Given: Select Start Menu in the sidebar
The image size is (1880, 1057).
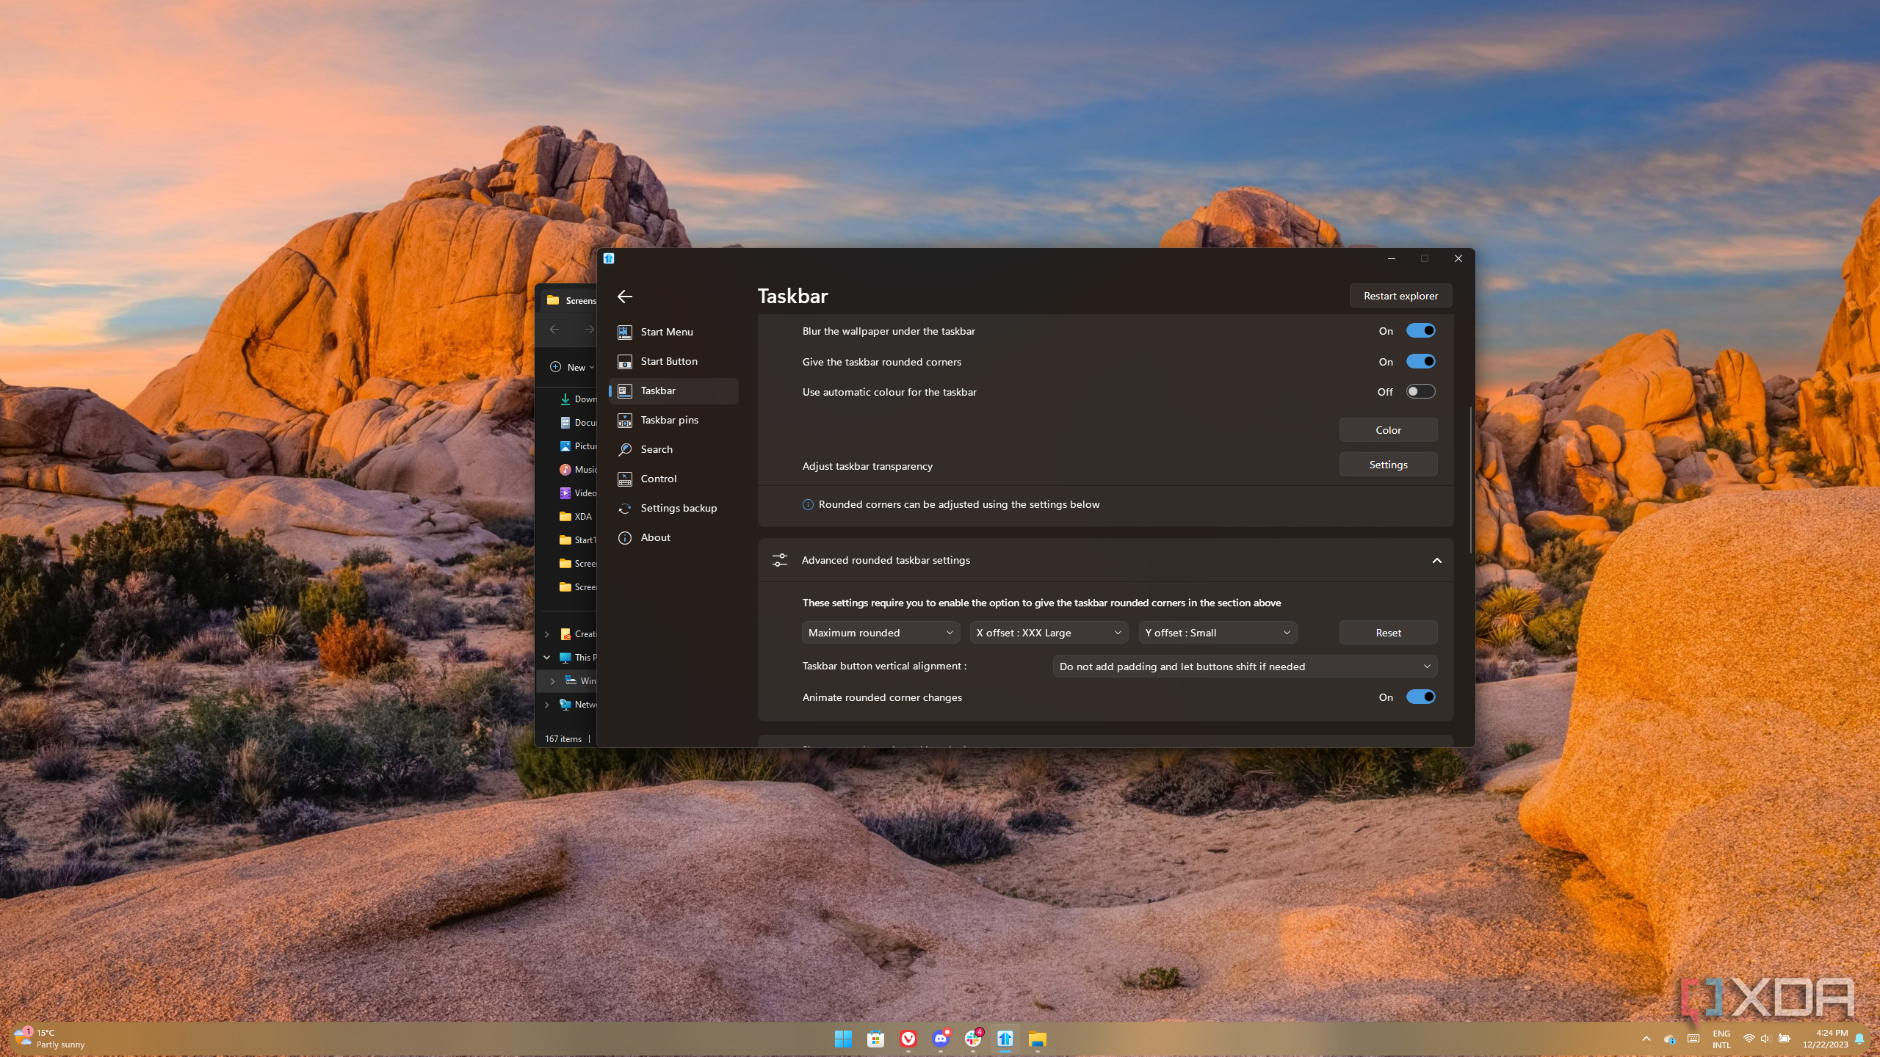Looking at the screenshot, I should pos(673,332).
